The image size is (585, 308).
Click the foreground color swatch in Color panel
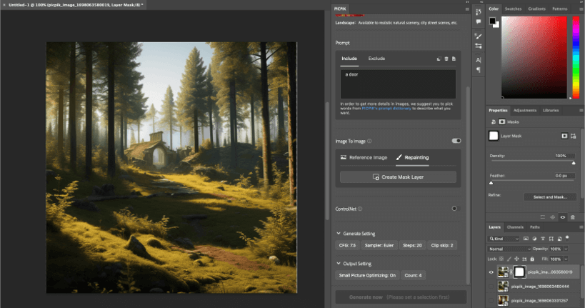tap(492, 20)
